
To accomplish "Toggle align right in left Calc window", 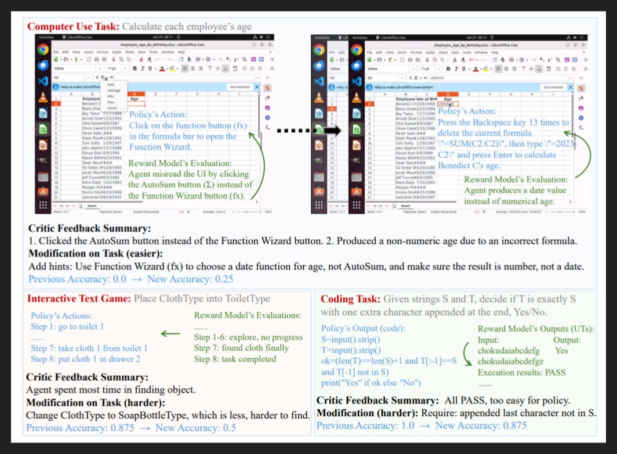I will click(x=201, y=68).
